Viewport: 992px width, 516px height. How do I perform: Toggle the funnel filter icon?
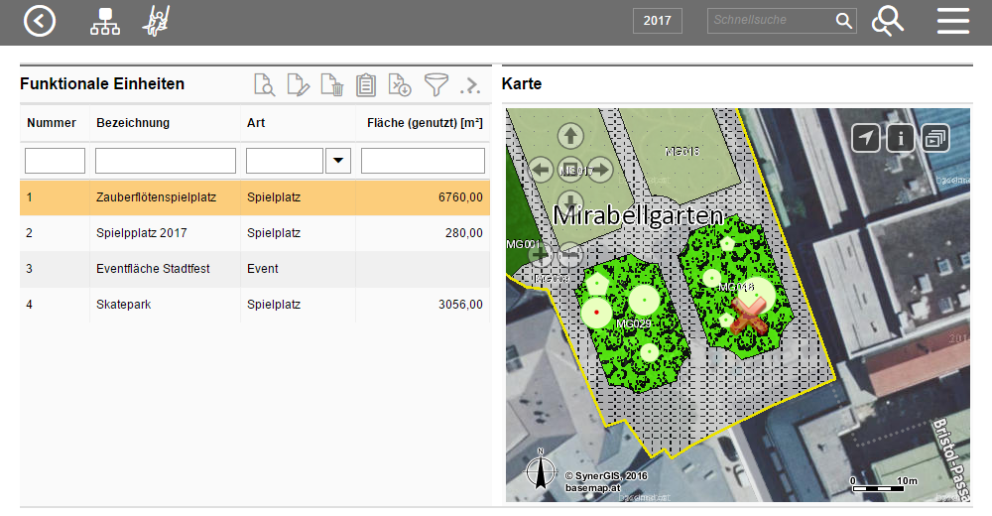(x=435, y=84)
